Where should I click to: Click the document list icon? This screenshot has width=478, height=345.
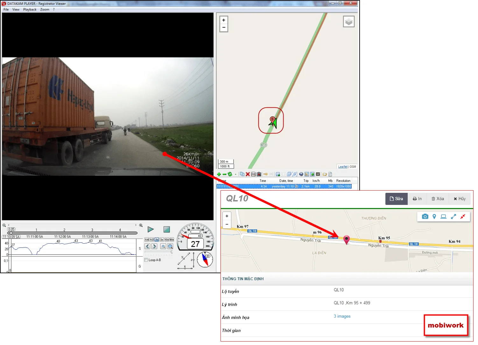pyautogui.click(x=330, y=174)
